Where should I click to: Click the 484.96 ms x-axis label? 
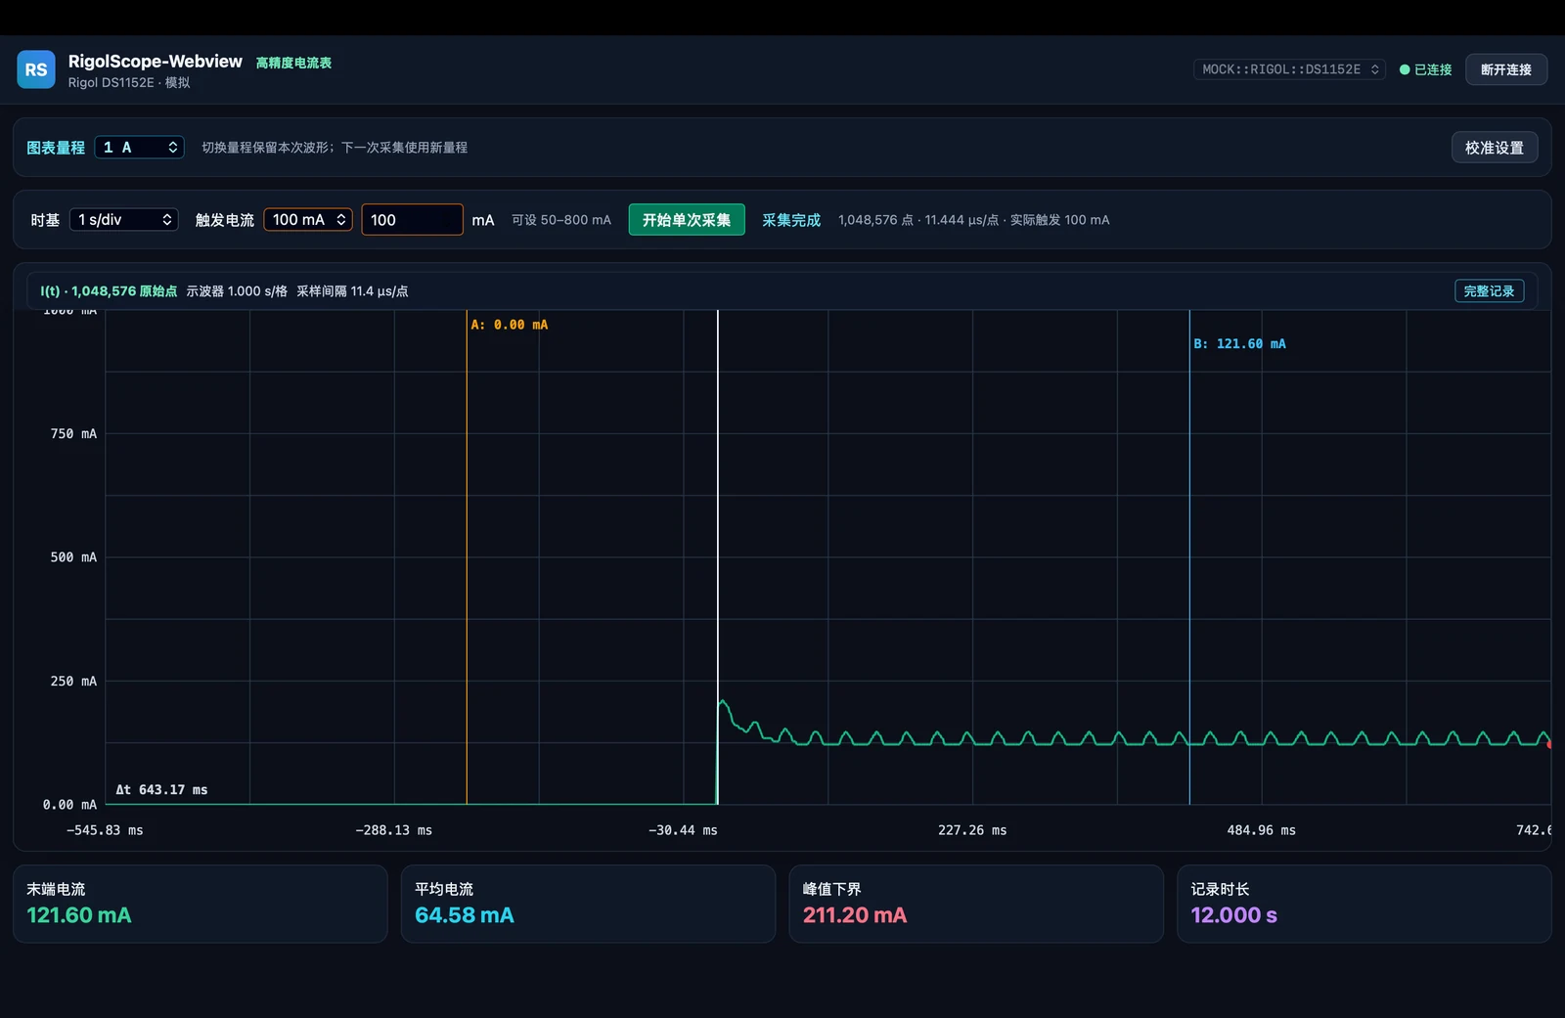tap(1262, 830)
